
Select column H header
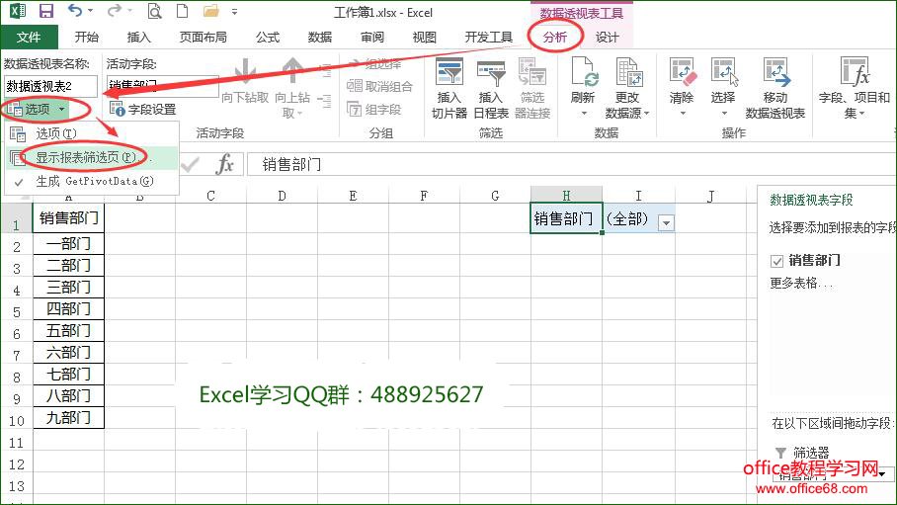[x=566, y=195]
